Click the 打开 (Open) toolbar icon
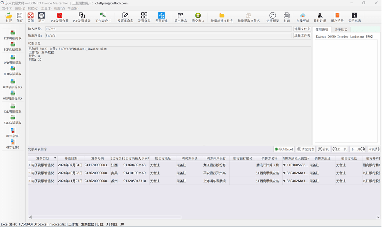382x227 pixels. (9, 17)
